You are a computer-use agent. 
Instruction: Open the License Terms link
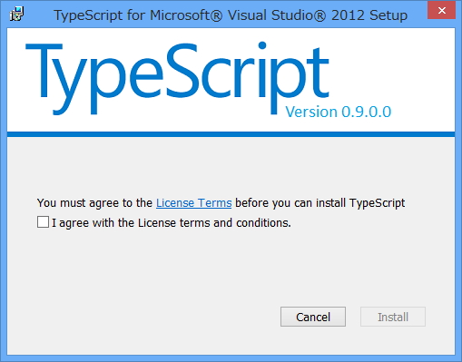coord(193,203)
